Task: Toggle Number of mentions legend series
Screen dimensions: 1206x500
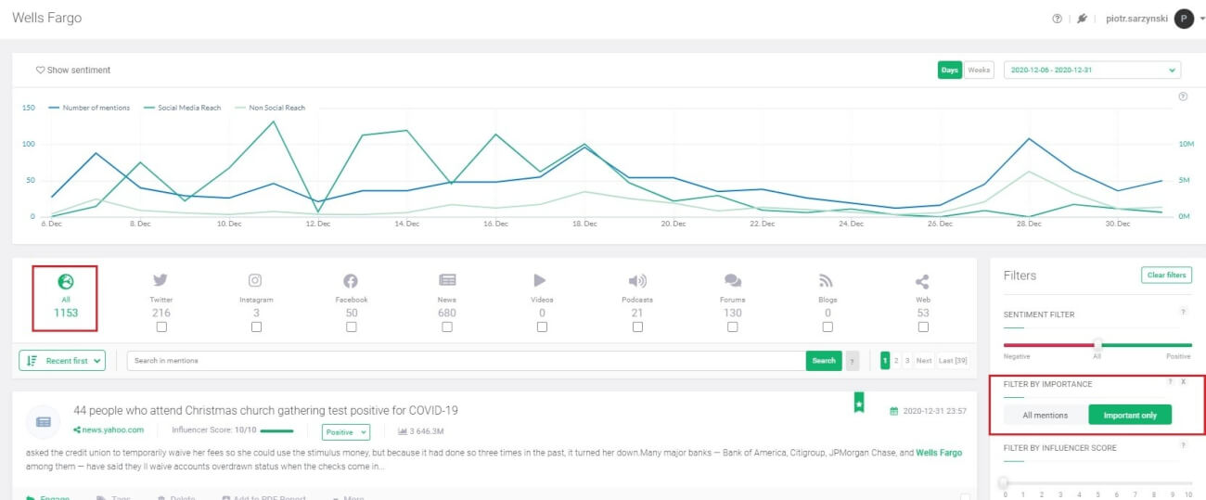Action: tap(89, 108)
